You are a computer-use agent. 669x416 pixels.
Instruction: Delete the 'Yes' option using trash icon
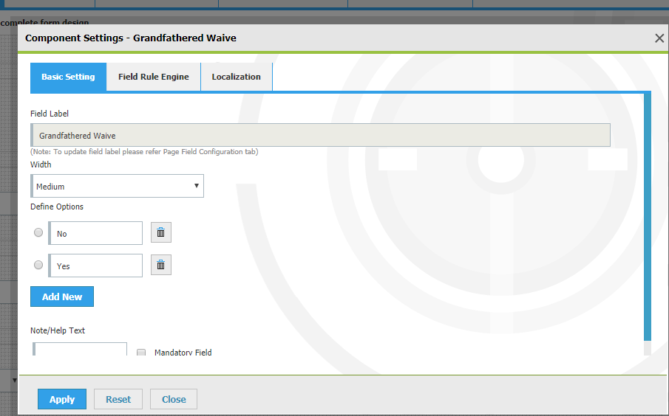[160, 265]
